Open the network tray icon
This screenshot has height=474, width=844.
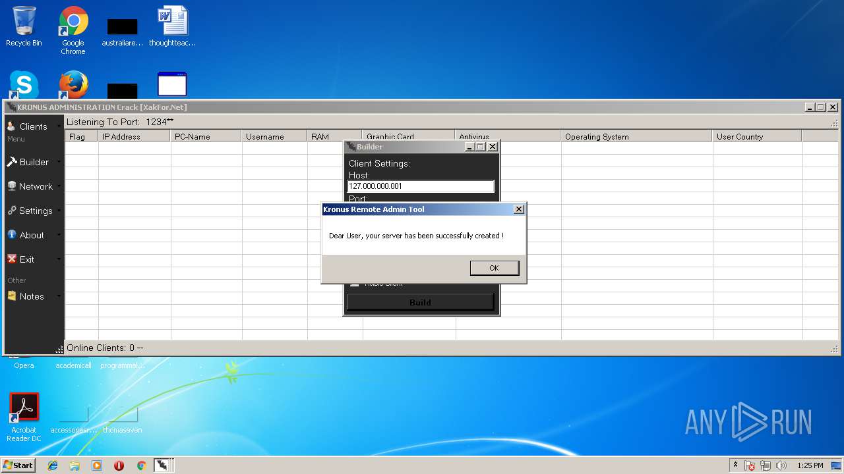pos(766,465)
